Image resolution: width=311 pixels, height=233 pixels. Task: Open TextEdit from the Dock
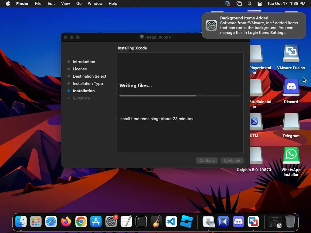pos(126,221)
